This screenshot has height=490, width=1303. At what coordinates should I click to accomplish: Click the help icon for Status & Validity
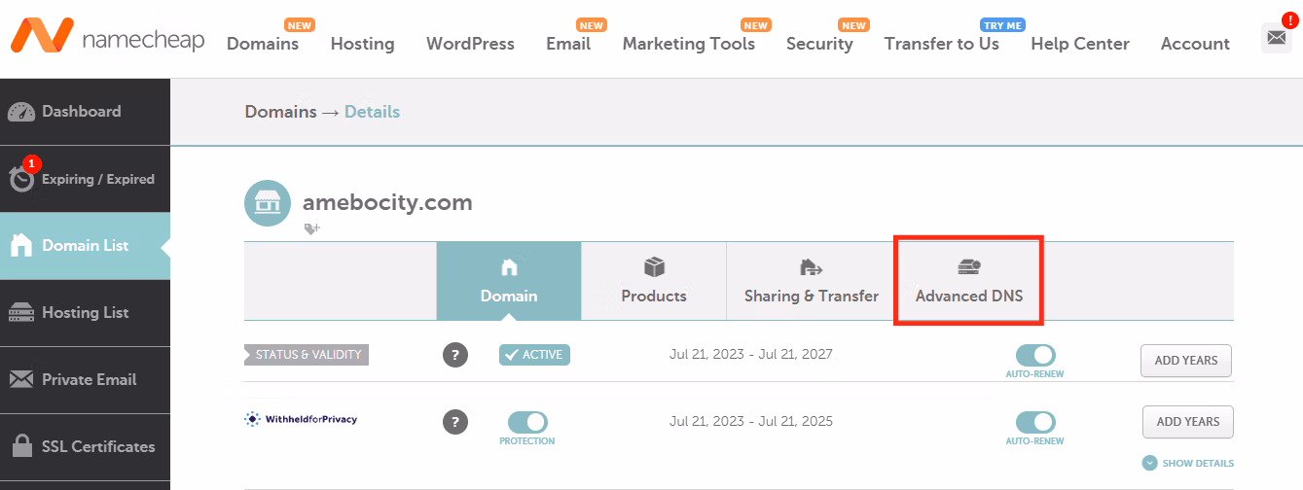pos(455,355)
